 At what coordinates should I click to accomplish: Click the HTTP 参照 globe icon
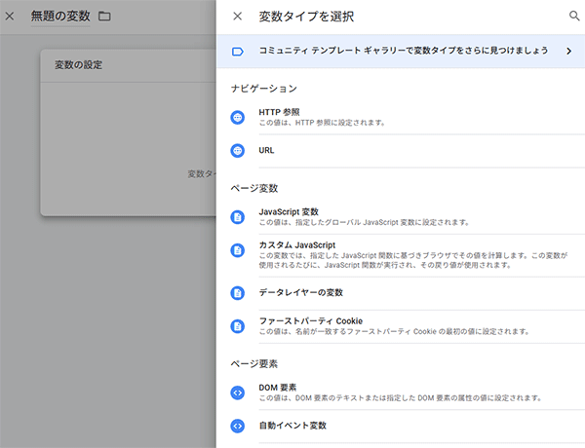(237, 118)
